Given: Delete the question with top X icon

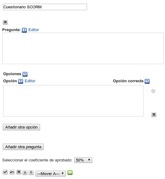Looking at the screenshot, I should tap(5, 22).
